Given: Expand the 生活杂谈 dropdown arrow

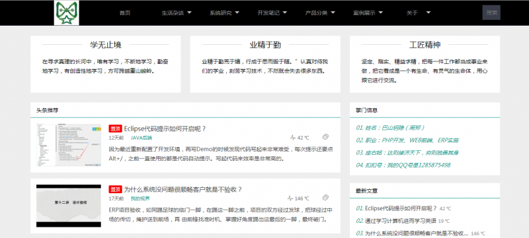Looking at the screenshot, I should coord(189,13).
